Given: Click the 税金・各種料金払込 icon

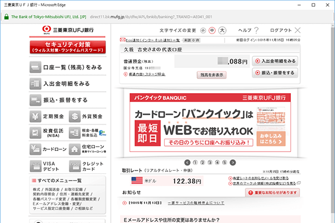Looking at the screenshot, I should [75, 133].
